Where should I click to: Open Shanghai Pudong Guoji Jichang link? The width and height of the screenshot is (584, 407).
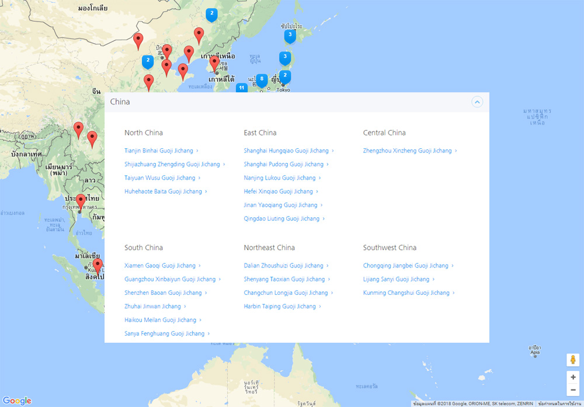pyautogui.click(x=284, y=164)
